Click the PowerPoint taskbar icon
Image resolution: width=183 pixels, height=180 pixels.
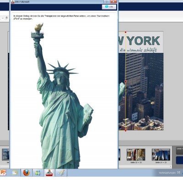click(3, 173)
